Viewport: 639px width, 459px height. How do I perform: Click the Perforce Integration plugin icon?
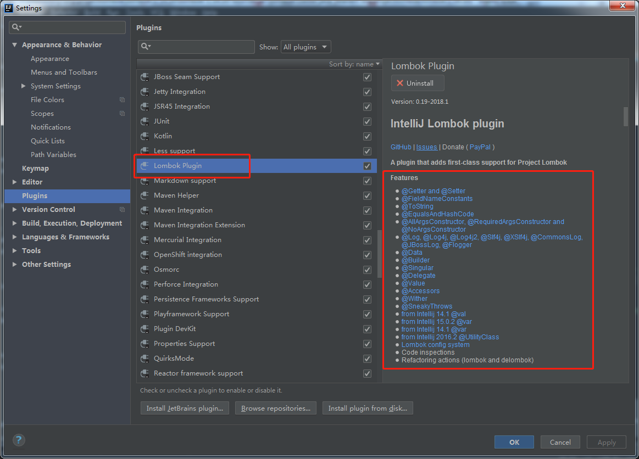145,284
